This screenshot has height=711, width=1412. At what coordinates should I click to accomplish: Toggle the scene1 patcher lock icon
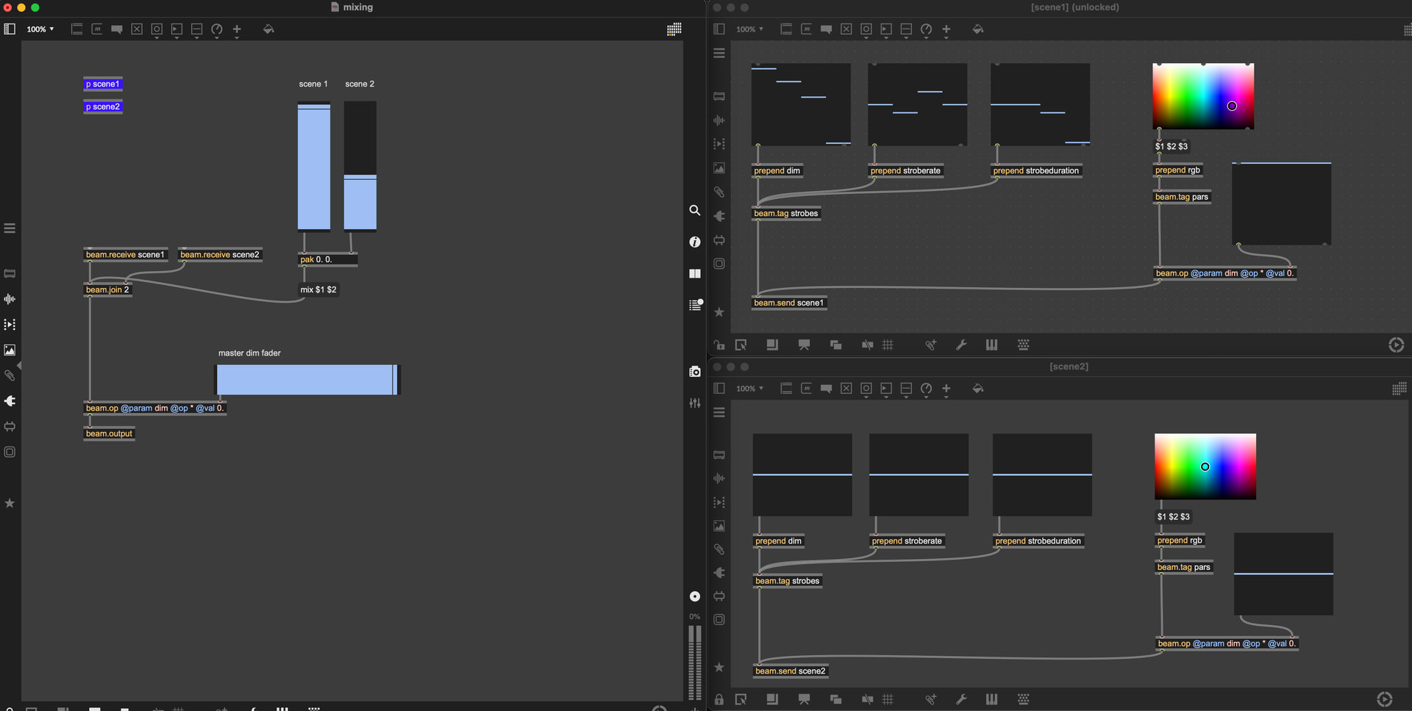point(719,345)
